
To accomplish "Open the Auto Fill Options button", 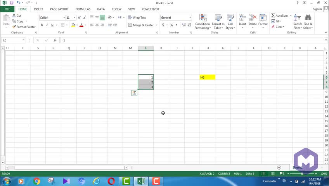I will pyautogui.click(x=134, y=93).
